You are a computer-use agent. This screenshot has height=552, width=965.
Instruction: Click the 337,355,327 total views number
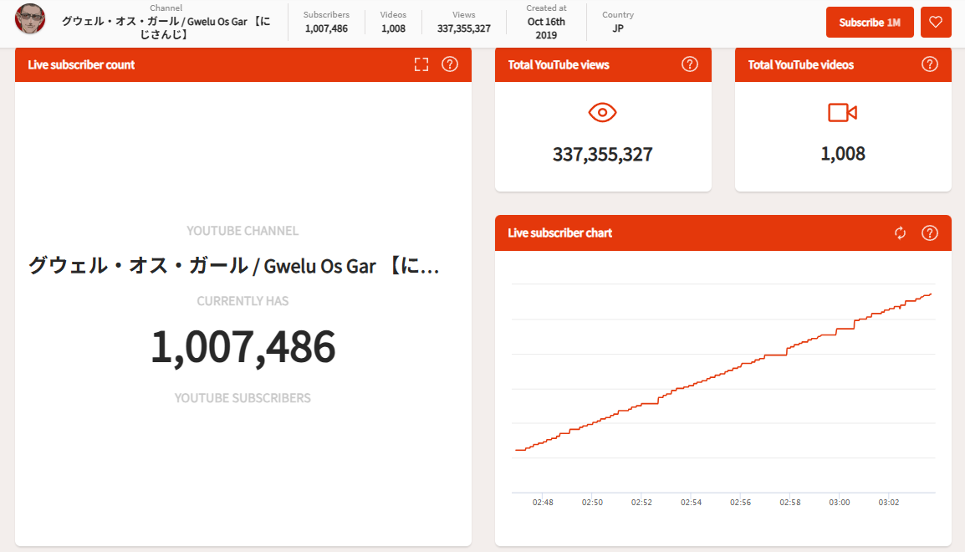(x=602, y=155)
